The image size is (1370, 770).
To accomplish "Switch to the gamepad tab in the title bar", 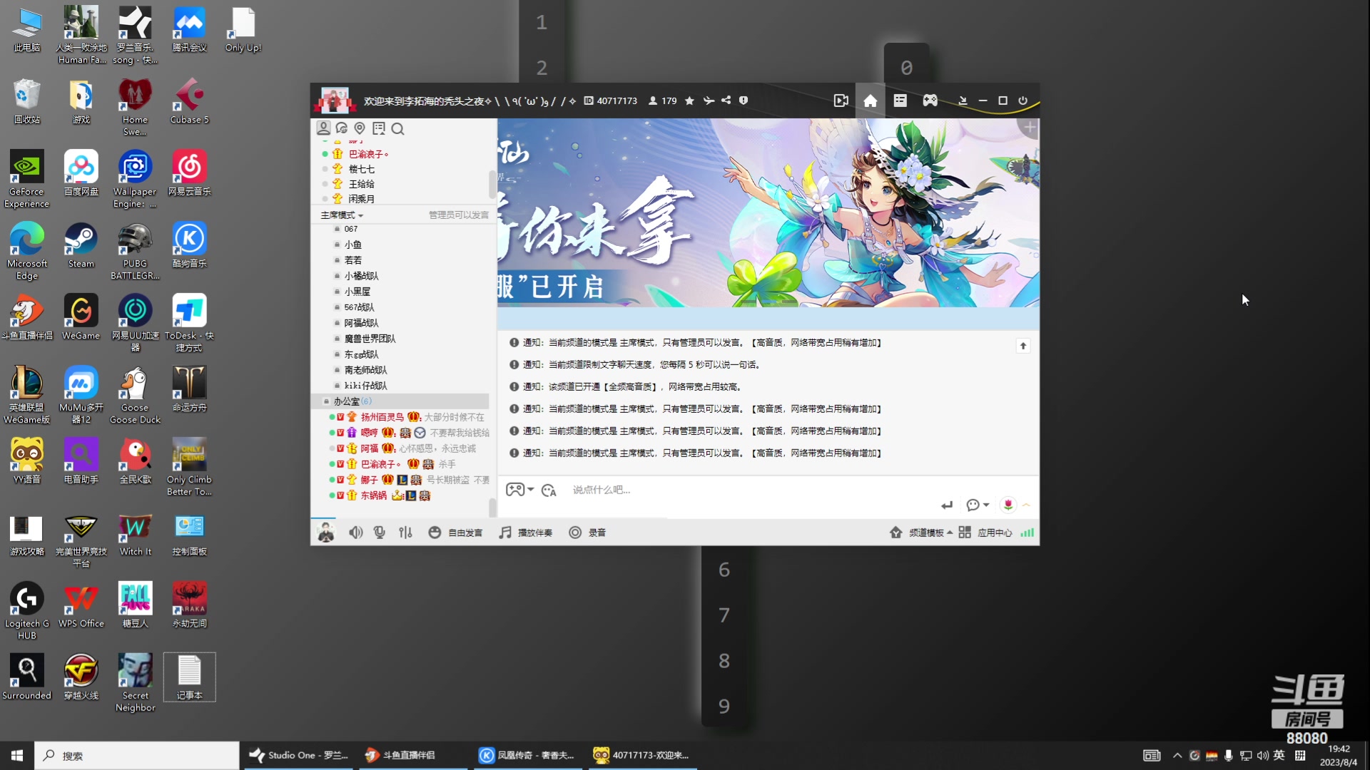I will [930, 101].
